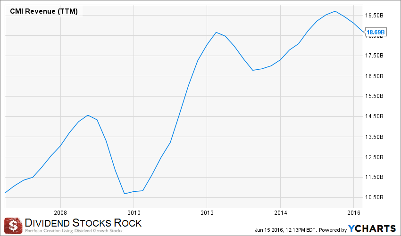Click the revenue line's highest peak near 2015

334,11
